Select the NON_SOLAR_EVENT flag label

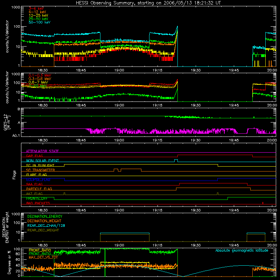42,161
